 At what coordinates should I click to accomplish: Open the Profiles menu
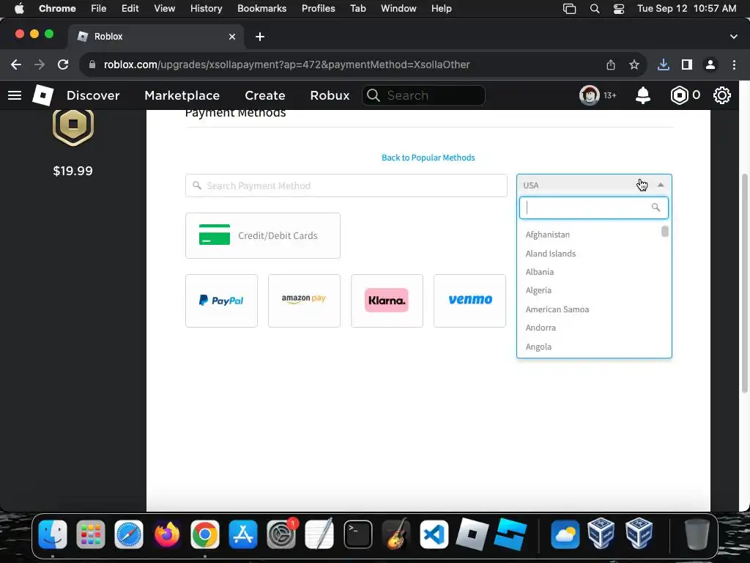[318, 9]
